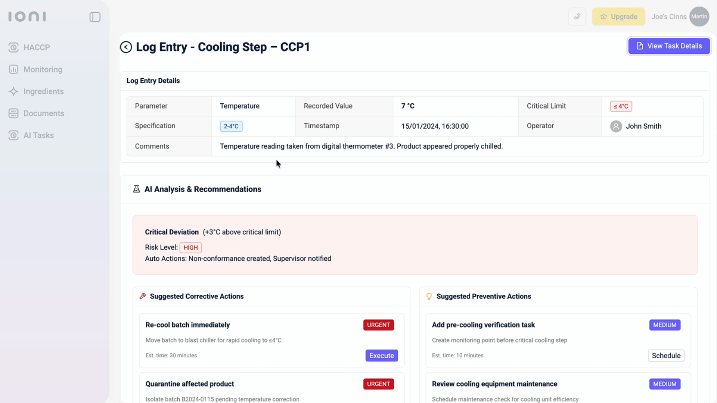This screenshot has height=403, width=717.
Task: Click the lightbulb icon beside Suggested Preventive Actions
Action: click(429, 296)
